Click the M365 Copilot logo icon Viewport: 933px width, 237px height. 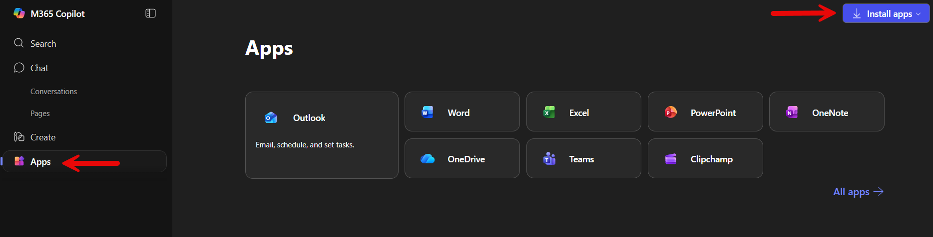click(x=19, y=13)
